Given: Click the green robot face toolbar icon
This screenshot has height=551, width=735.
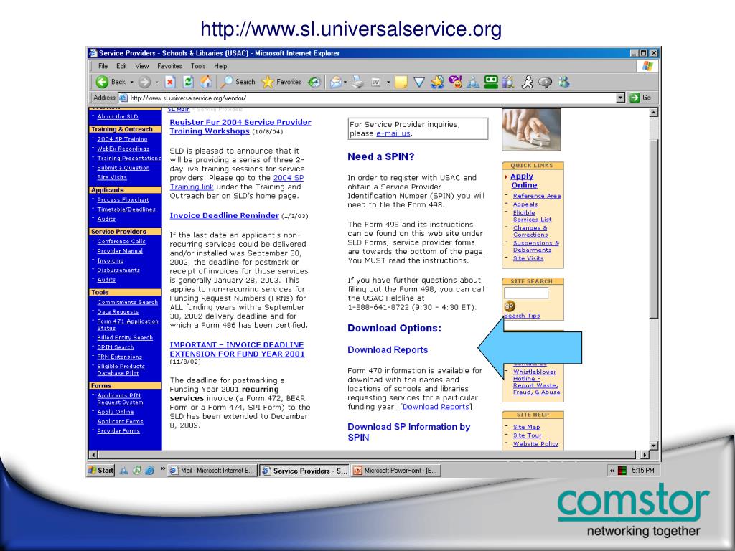Looking at the screenshot, I should coord(491,82).
